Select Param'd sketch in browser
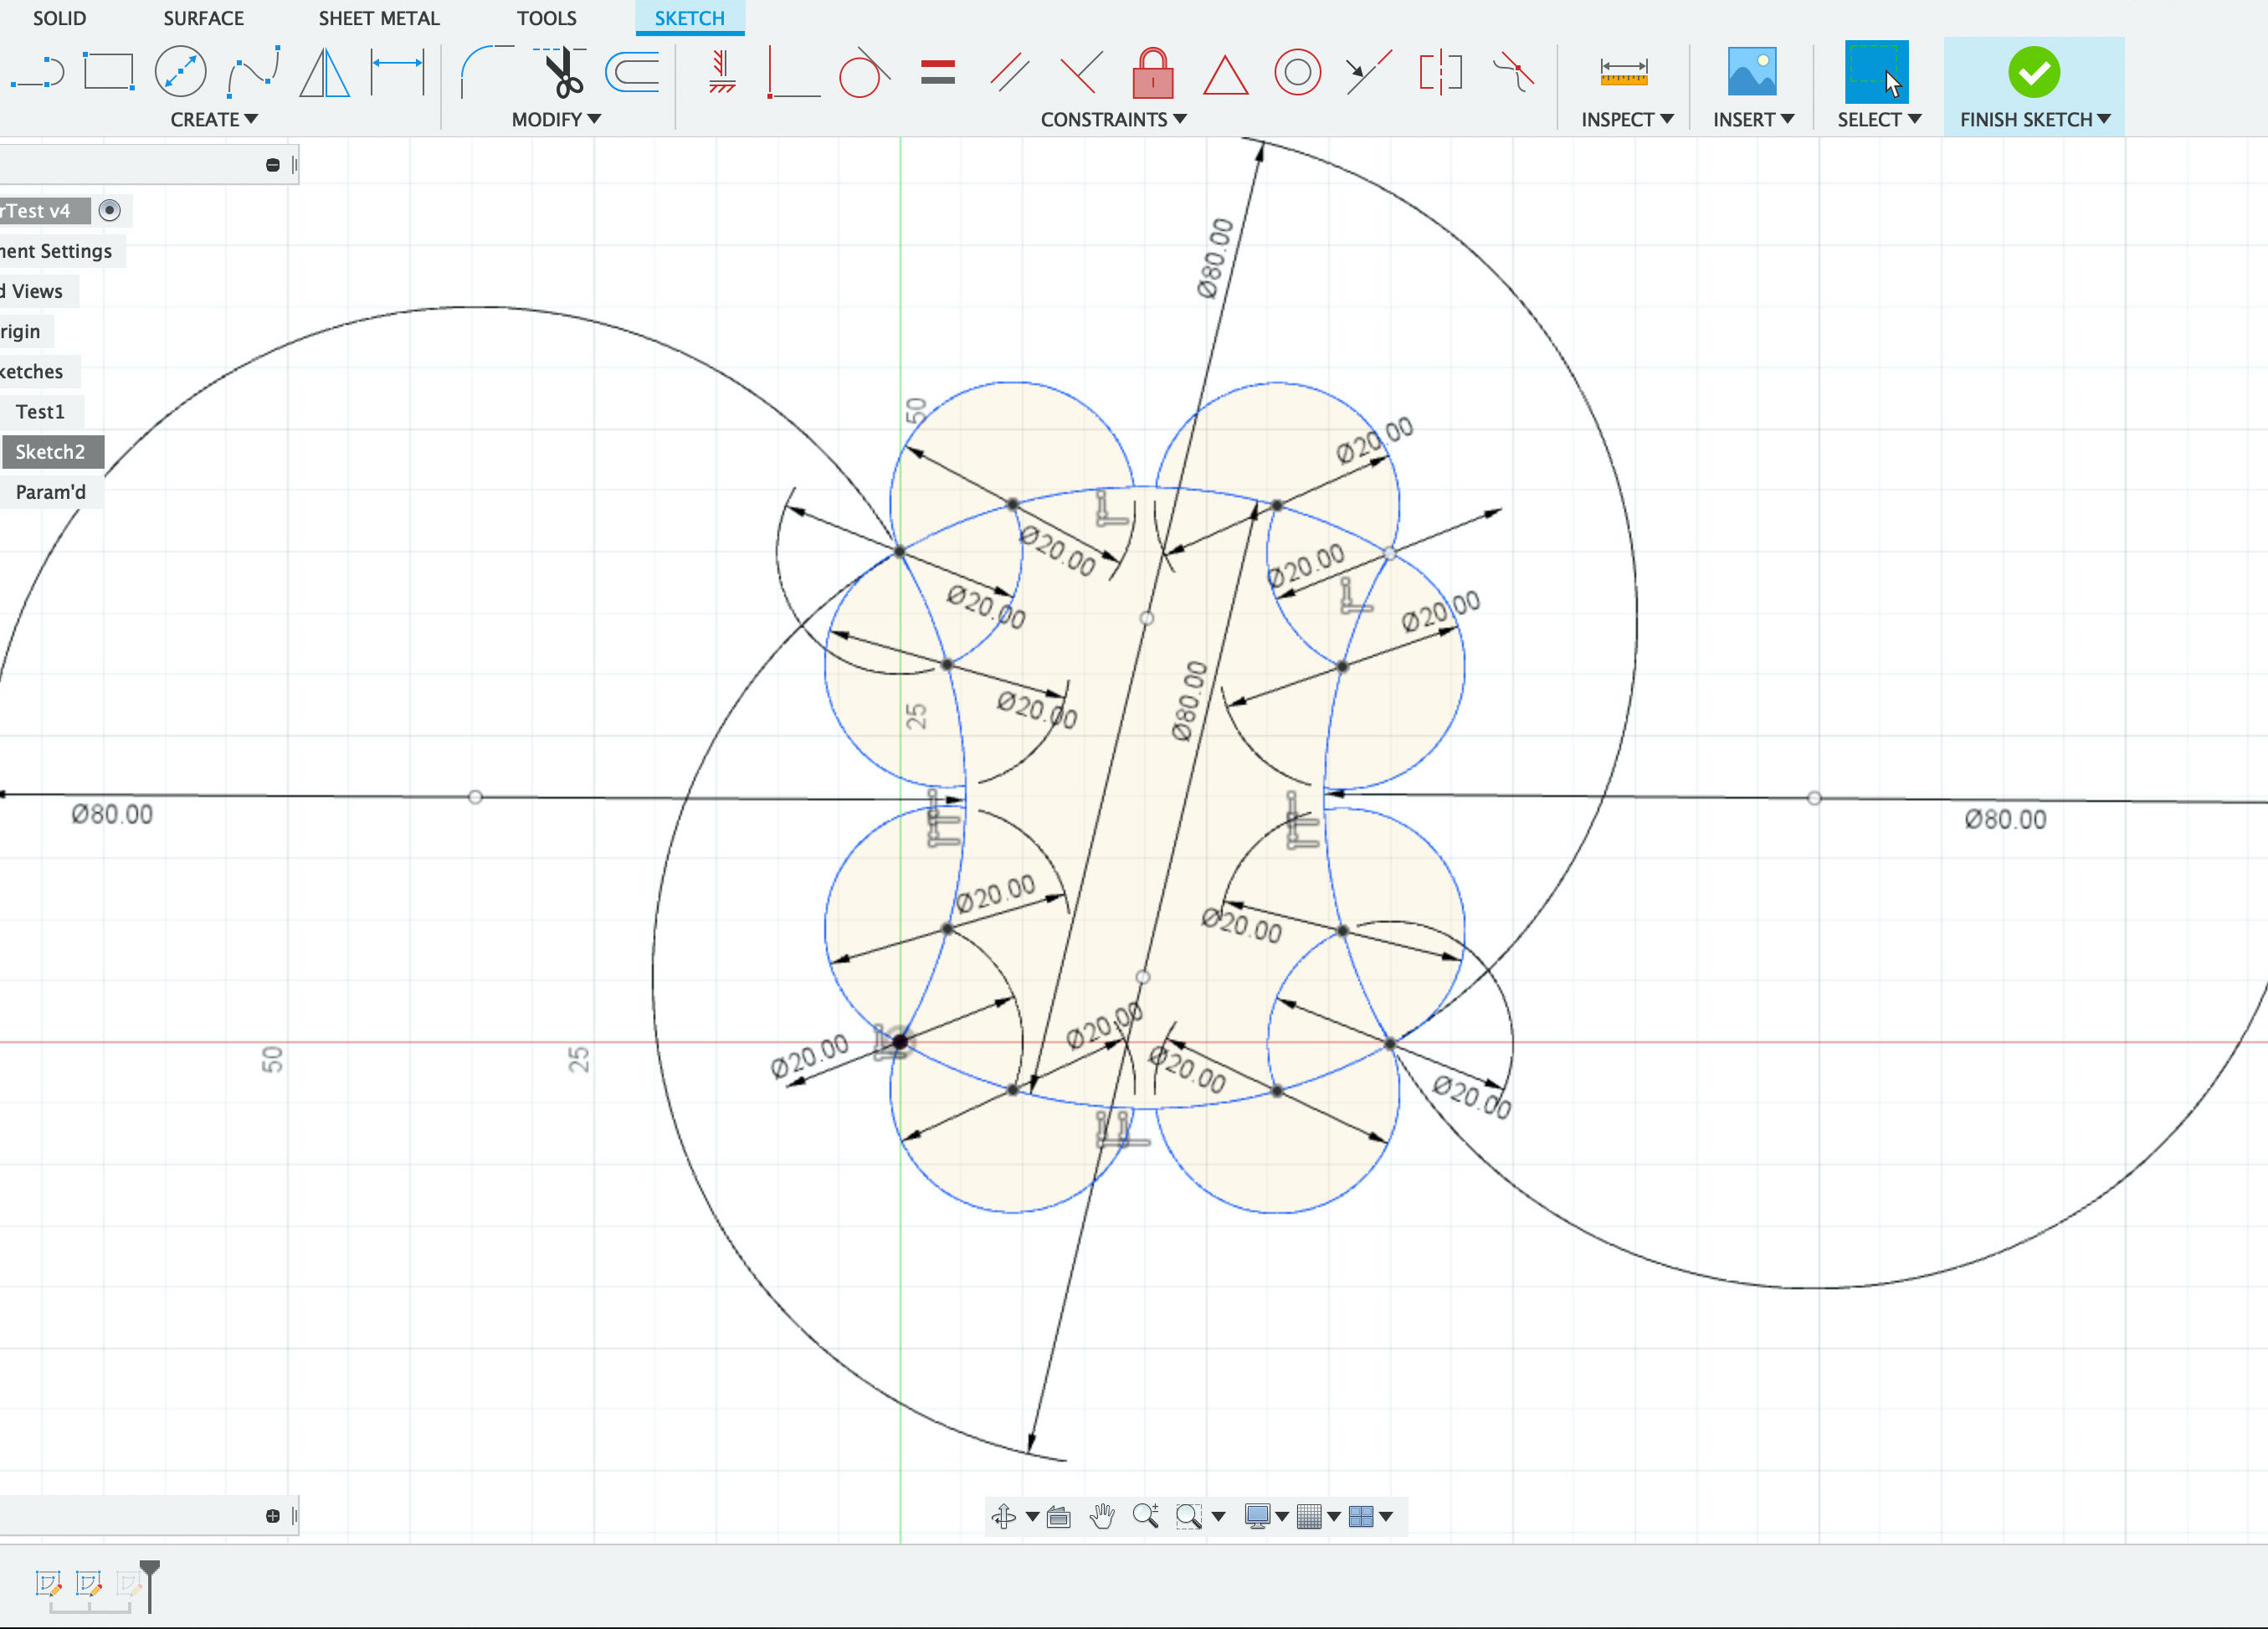Screen dimensions: 2268x1629 [51, 492]
